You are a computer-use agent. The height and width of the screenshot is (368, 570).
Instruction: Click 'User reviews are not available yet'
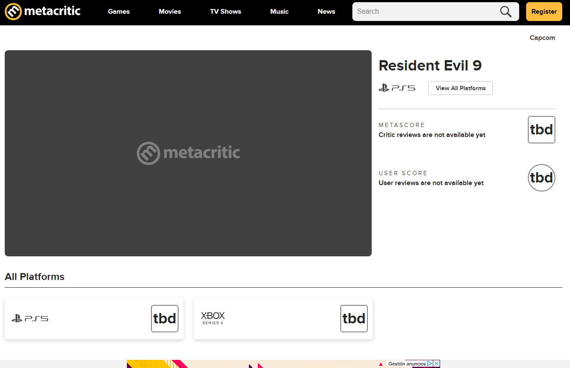point(431,183)
